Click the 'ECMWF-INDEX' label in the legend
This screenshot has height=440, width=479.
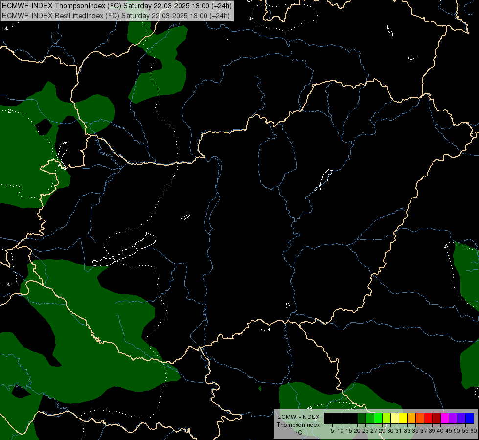point(298,417)
